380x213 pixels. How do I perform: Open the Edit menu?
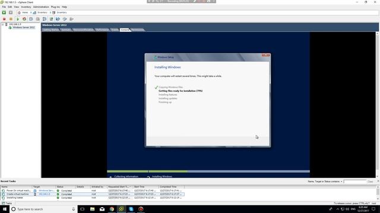pyautogui.click(x=10, y=7)
